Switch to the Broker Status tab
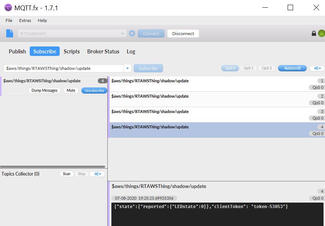 click(x=103, y=51)
